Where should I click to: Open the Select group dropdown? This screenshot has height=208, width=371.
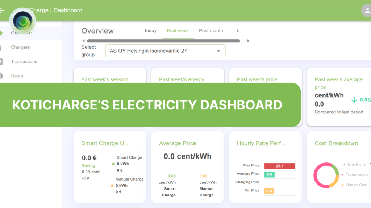165,51
